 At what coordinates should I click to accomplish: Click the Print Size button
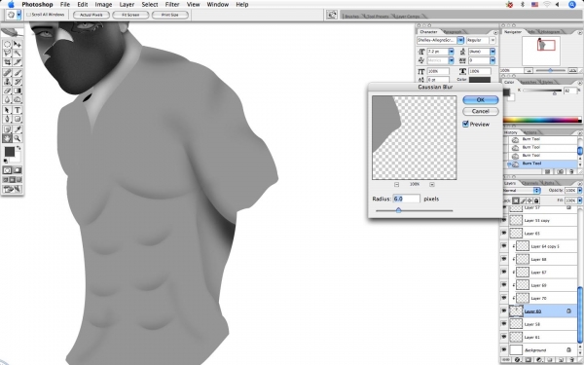[x=169, y=15]
